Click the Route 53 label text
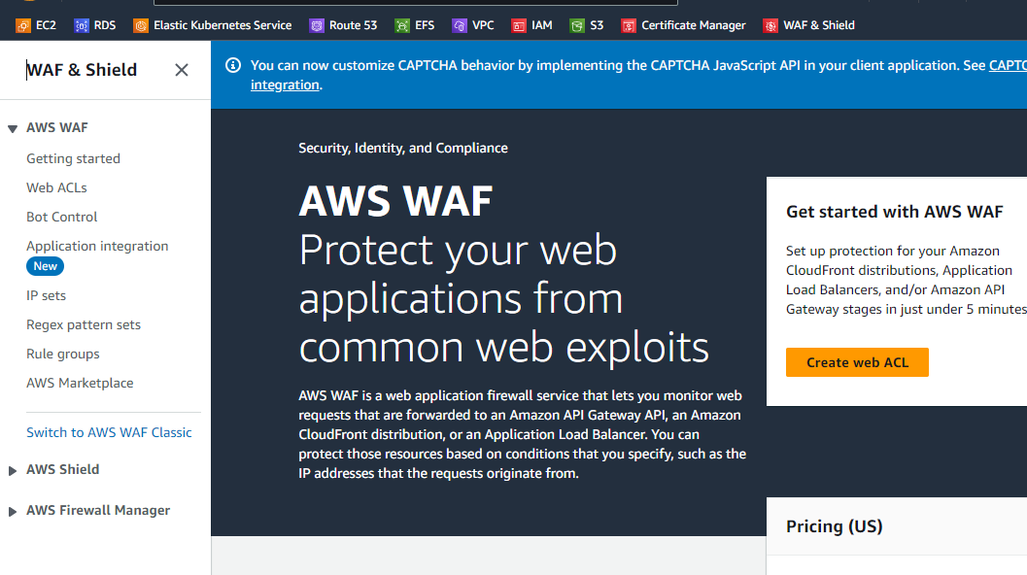Screen dimensions: 1027x575 [x=353, y=25]
